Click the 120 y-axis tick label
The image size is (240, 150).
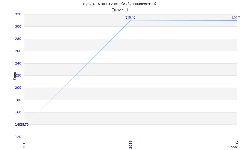[x=18, y=137]
